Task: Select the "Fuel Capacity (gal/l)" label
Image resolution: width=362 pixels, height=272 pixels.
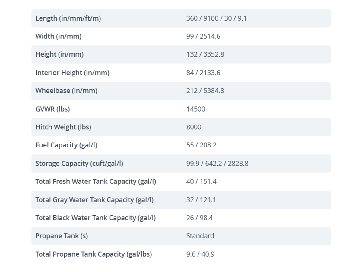Action: point(66,145)
